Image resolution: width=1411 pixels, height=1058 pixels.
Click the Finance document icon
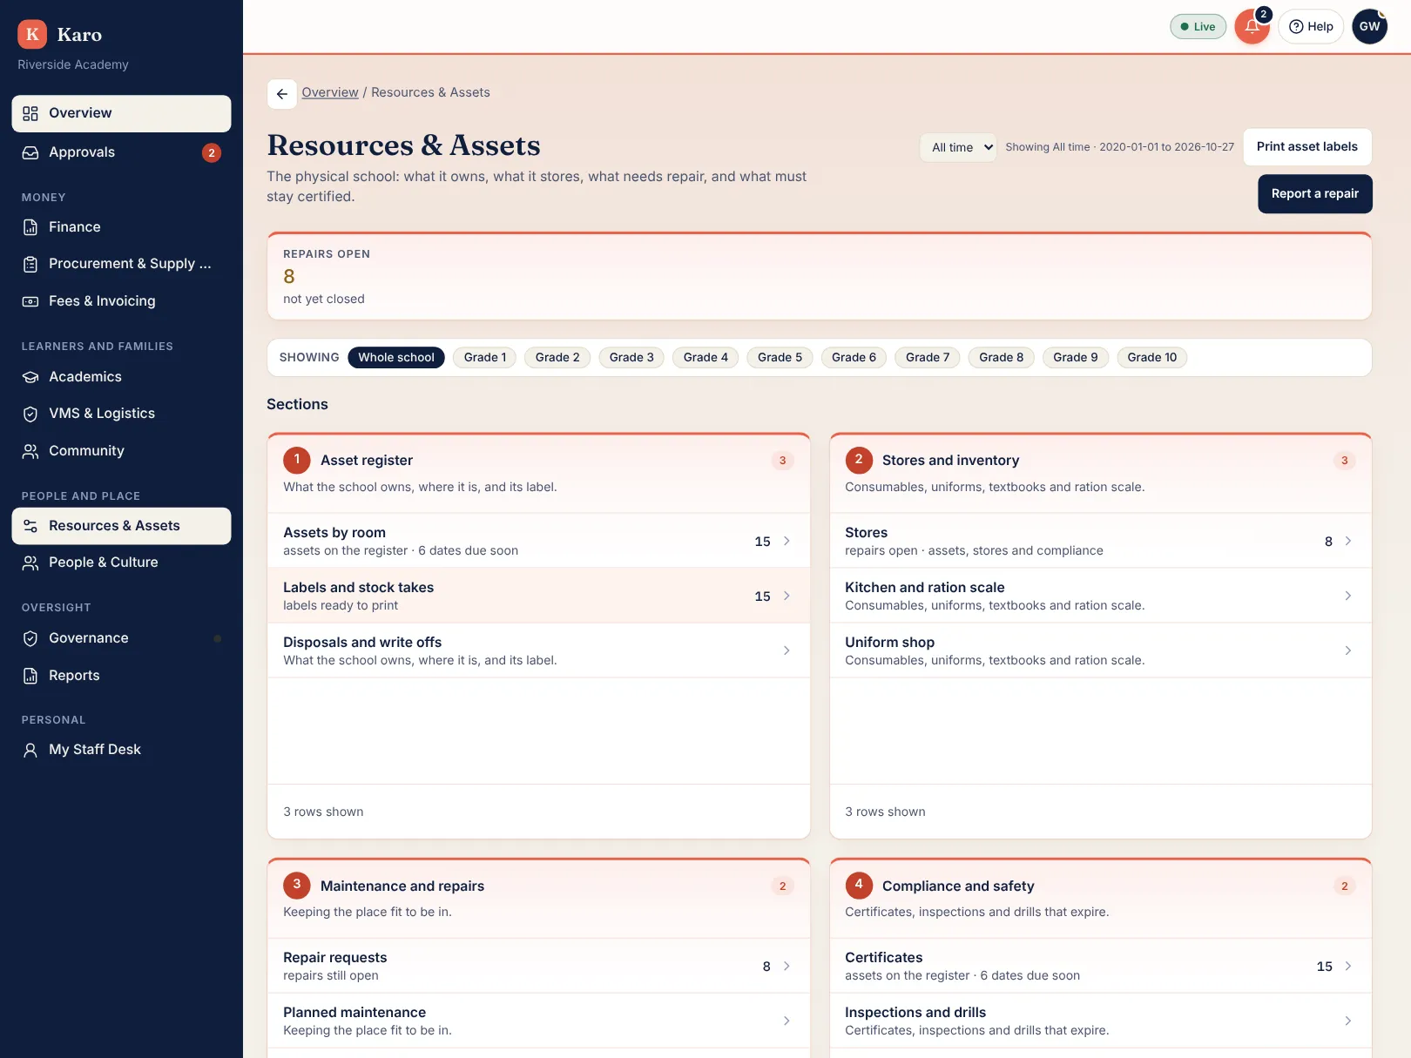point(30,227)
